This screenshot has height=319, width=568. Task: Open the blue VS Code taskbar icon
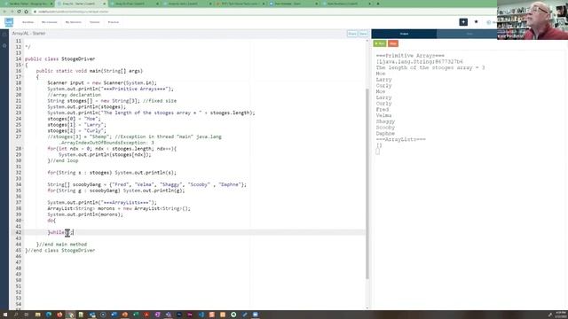(x=201, y=315)
